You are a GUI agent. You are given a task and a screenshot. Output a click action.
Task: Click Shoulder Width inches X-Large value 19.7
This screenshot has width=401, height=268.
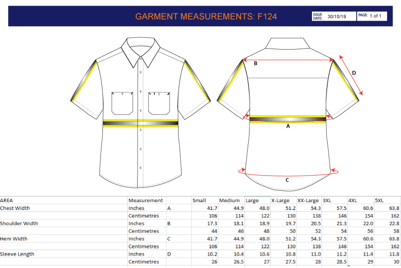pyautogui.click(x=291, y=224)
